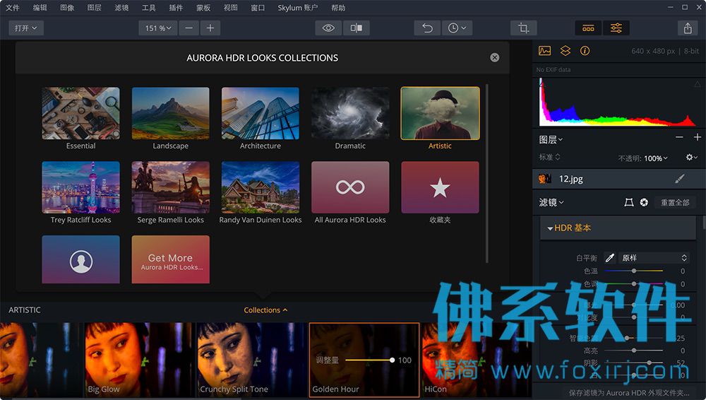
Task: Open the user looks profile tile
Action: 80,260
